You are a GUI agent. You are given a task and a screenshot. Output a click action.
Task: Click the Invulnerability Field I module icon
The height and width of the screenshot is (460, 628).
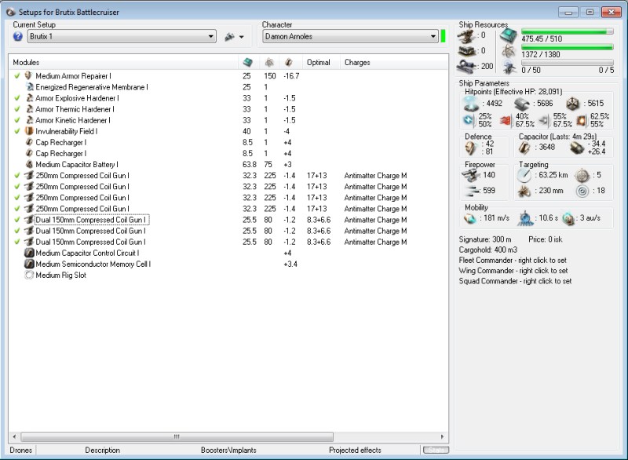click(29, 131)
